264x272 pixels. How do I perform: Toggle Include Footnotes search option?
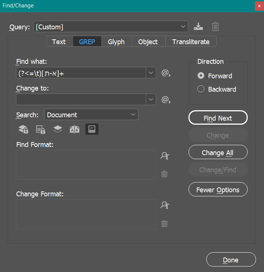click(92, 129)
